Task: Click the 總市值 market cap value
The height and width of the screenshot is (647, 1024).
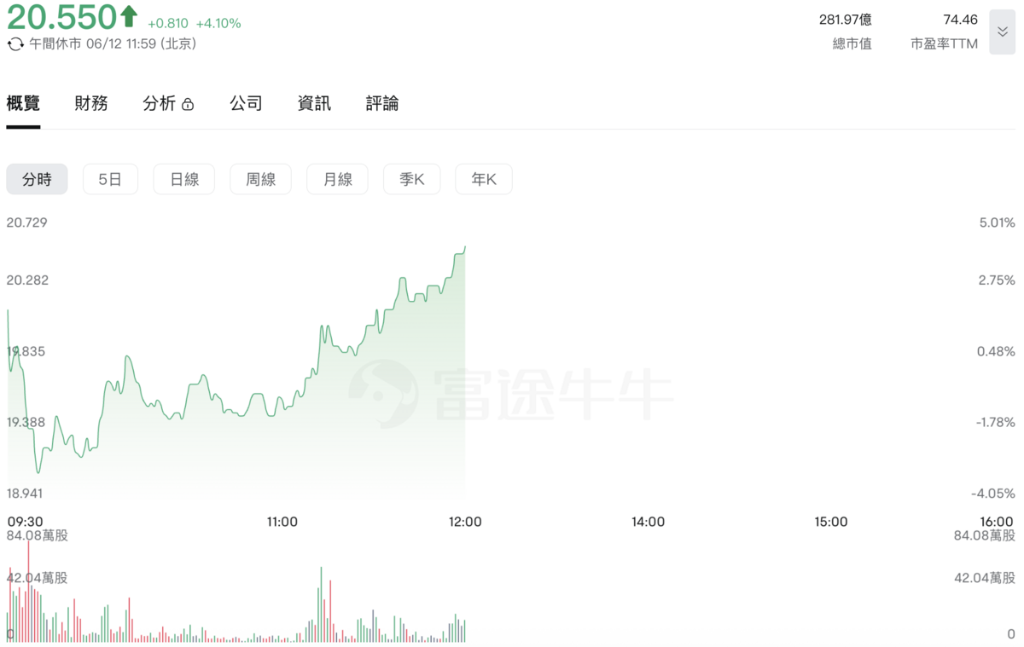Action: [x=846, y=20]
